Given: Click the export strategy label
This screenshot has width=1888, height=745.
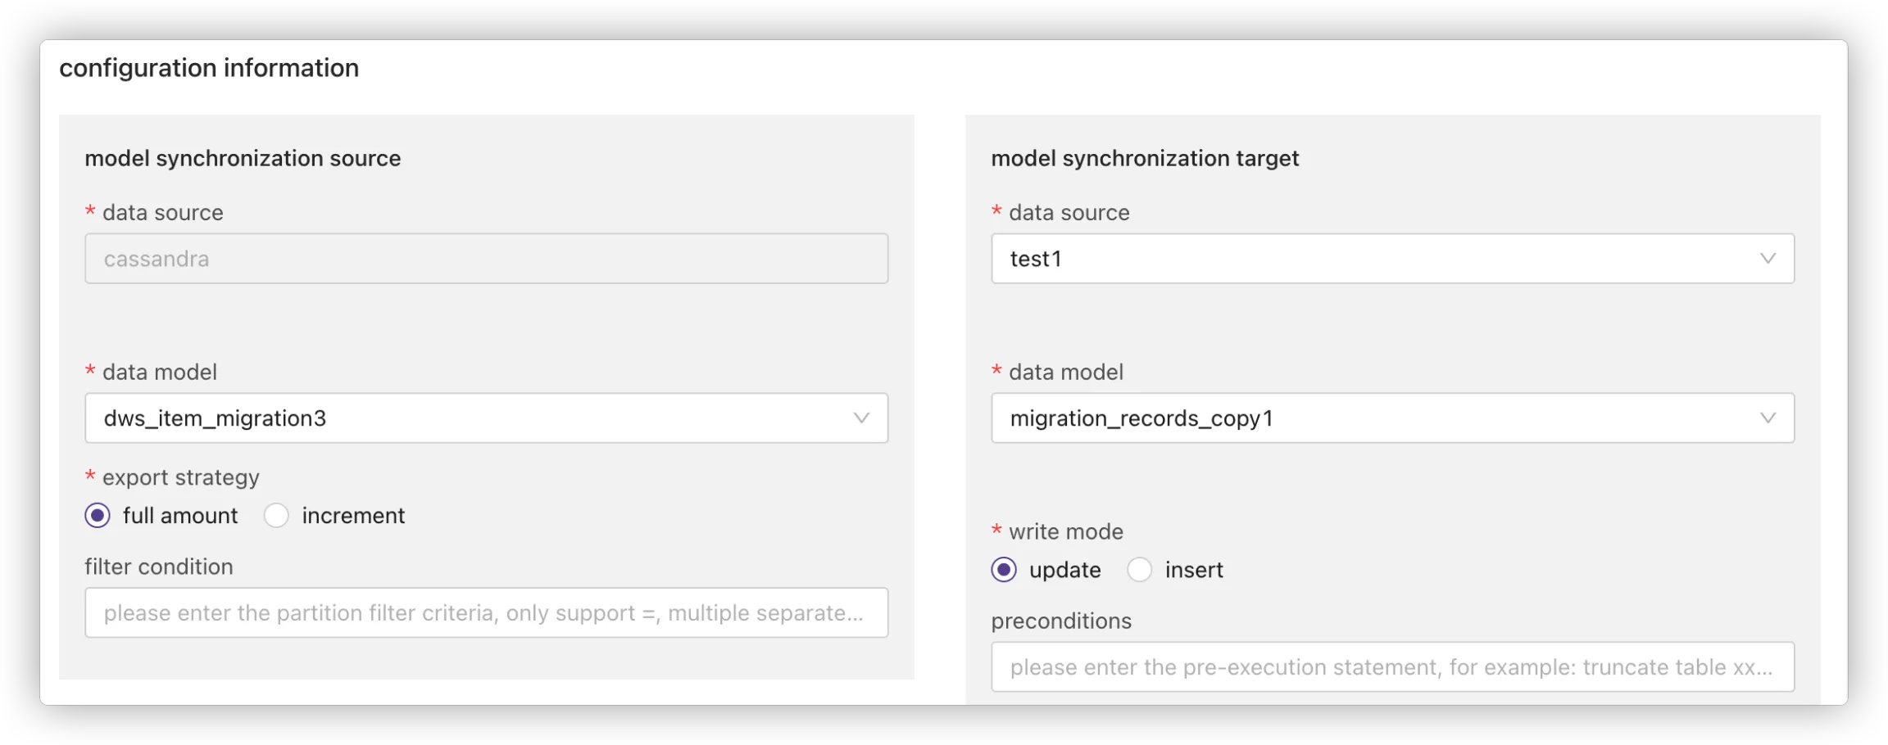Looking at the screenshot, I should tap(180, 477).
